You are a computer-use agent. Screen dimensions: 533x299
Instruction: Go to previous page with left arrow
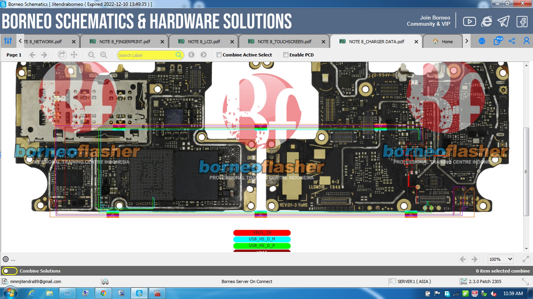coord(32,55)
